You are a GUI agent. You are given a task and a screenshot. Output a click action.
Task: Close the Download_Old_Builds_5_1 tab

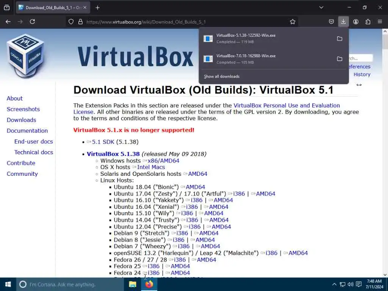[x=85, y=8]
